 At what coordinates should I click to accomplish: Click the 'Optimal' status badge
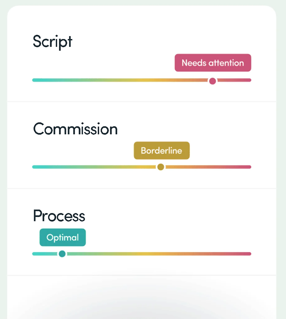63,237
